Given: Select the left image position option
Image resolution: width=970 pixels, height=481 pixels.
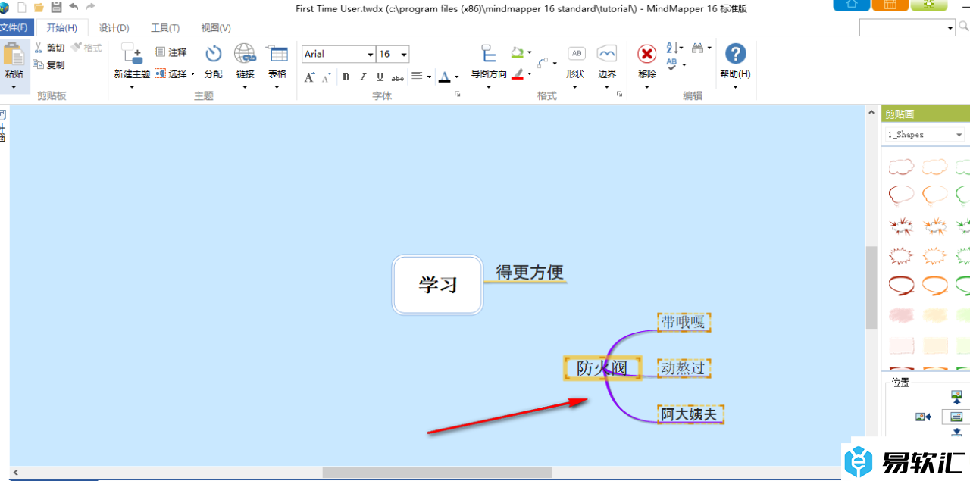Looking at the screenshot, I should pos(923,417).
